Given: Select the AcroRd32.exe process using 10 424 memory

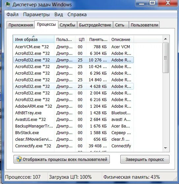Looking at the screenshot, I should (x=74, y=66).
